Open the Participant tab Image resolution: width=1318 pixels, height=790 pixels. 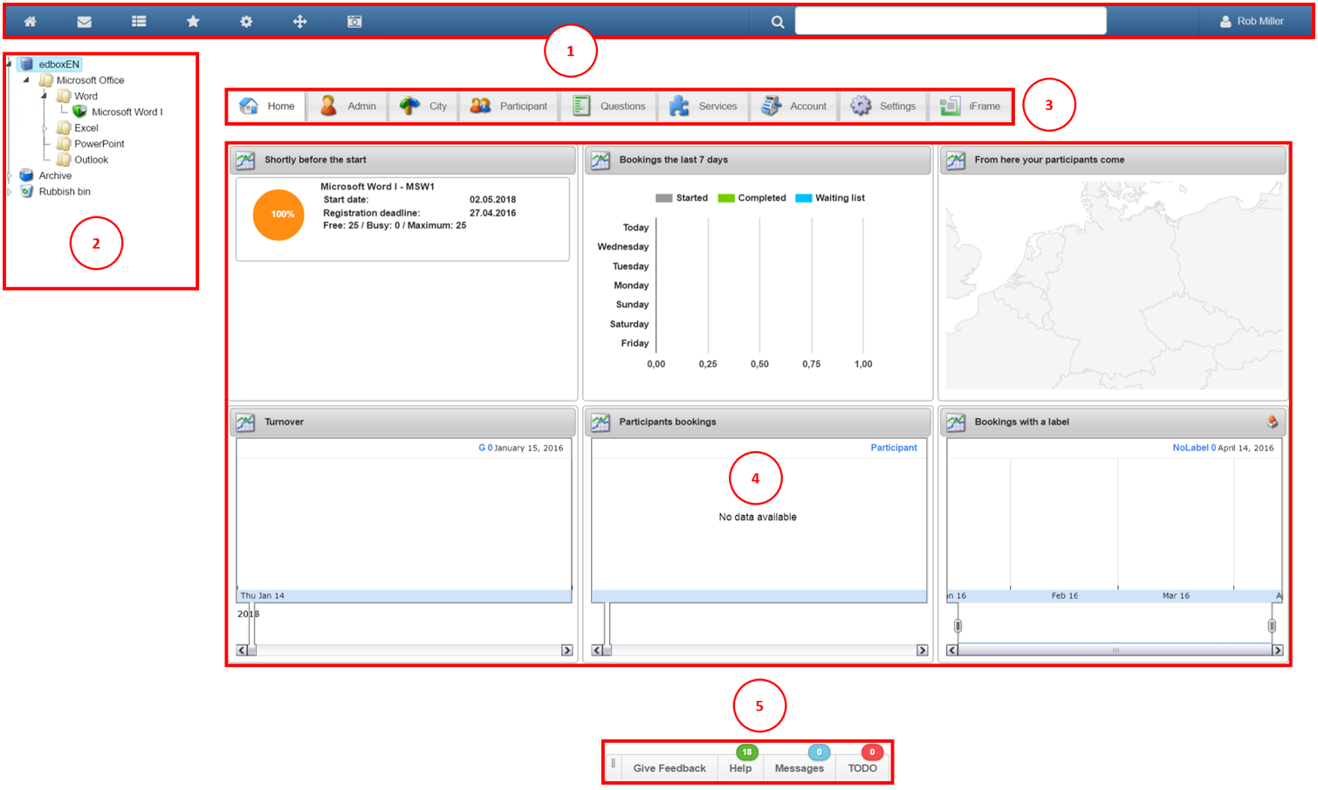point(509,106)
